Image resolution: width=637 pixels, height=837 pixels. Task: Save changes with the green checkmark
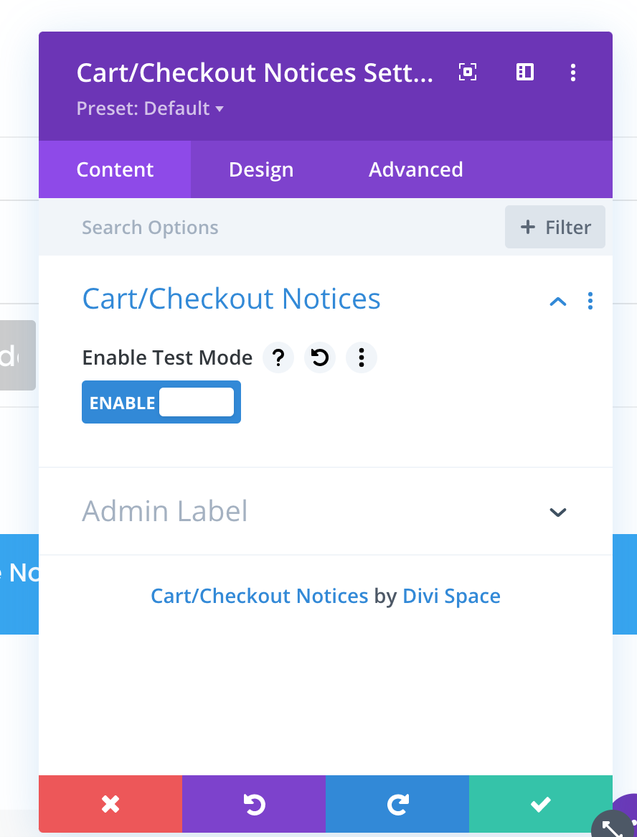tap(540, 804)
